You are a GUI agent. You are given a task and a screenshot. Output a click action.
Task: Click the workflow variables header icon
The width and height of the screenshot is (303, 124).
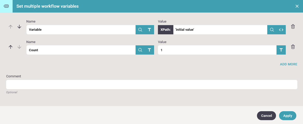(x=6, y=6)
